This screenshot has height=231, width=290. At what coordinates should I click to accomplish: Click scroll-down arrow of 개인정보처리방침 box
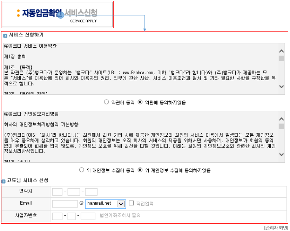click(282, 154)
